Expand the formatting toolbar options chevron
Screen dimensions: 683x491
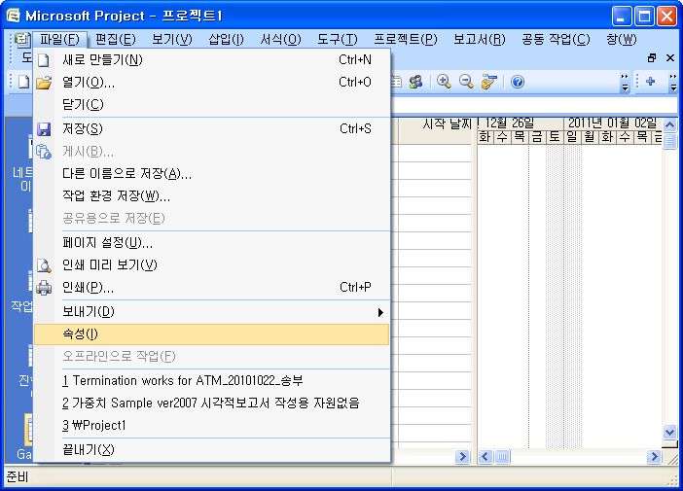point(673,83)
